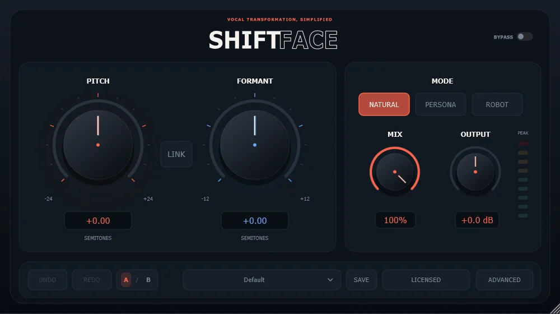Screen dimensions: 560x314
Task: Select the B comparison slot
Action: 148,280
